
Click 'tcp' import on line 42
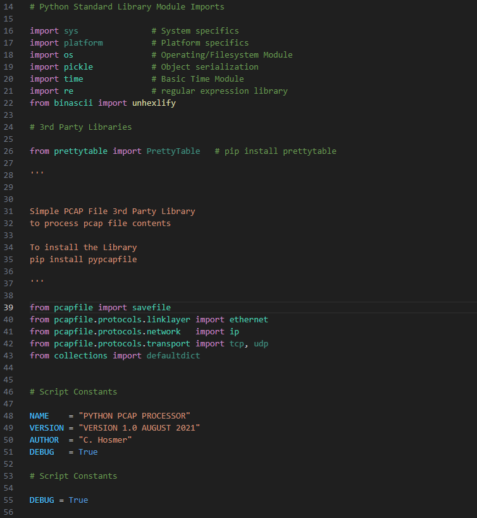click(x=237, y=344)
